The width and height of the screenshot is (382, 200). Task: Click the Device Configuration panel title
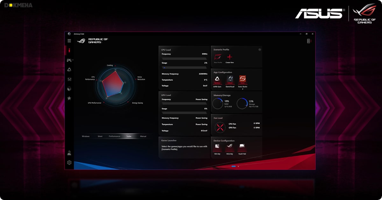224,141
